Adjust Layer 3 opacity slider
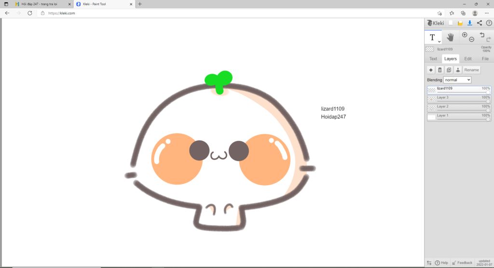The width and height of the screenshot is (494, 268). pos(463,101)
